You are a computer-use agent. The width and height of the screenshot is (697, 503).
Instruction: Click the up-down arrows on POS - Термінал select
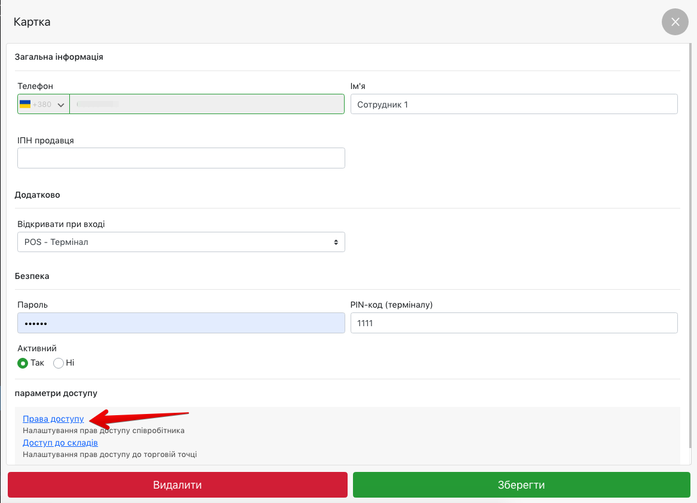(x=336, y=242)
